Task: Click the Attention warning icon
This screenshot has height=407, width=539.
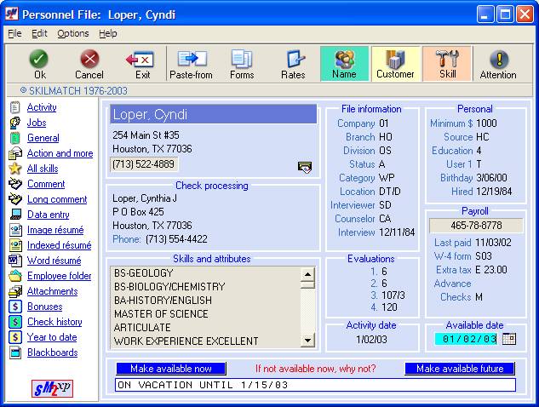Action: [x=498, y=59]
